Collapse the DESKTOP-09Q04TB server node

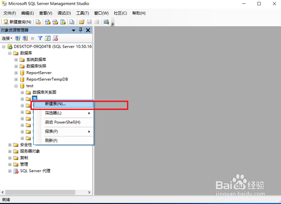pyautogui.click(x=4, y=47)
